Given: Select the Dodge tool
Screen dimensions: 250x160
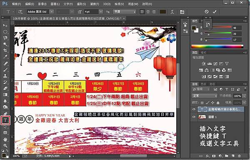Looking at the screenshot, I should 5,107.
